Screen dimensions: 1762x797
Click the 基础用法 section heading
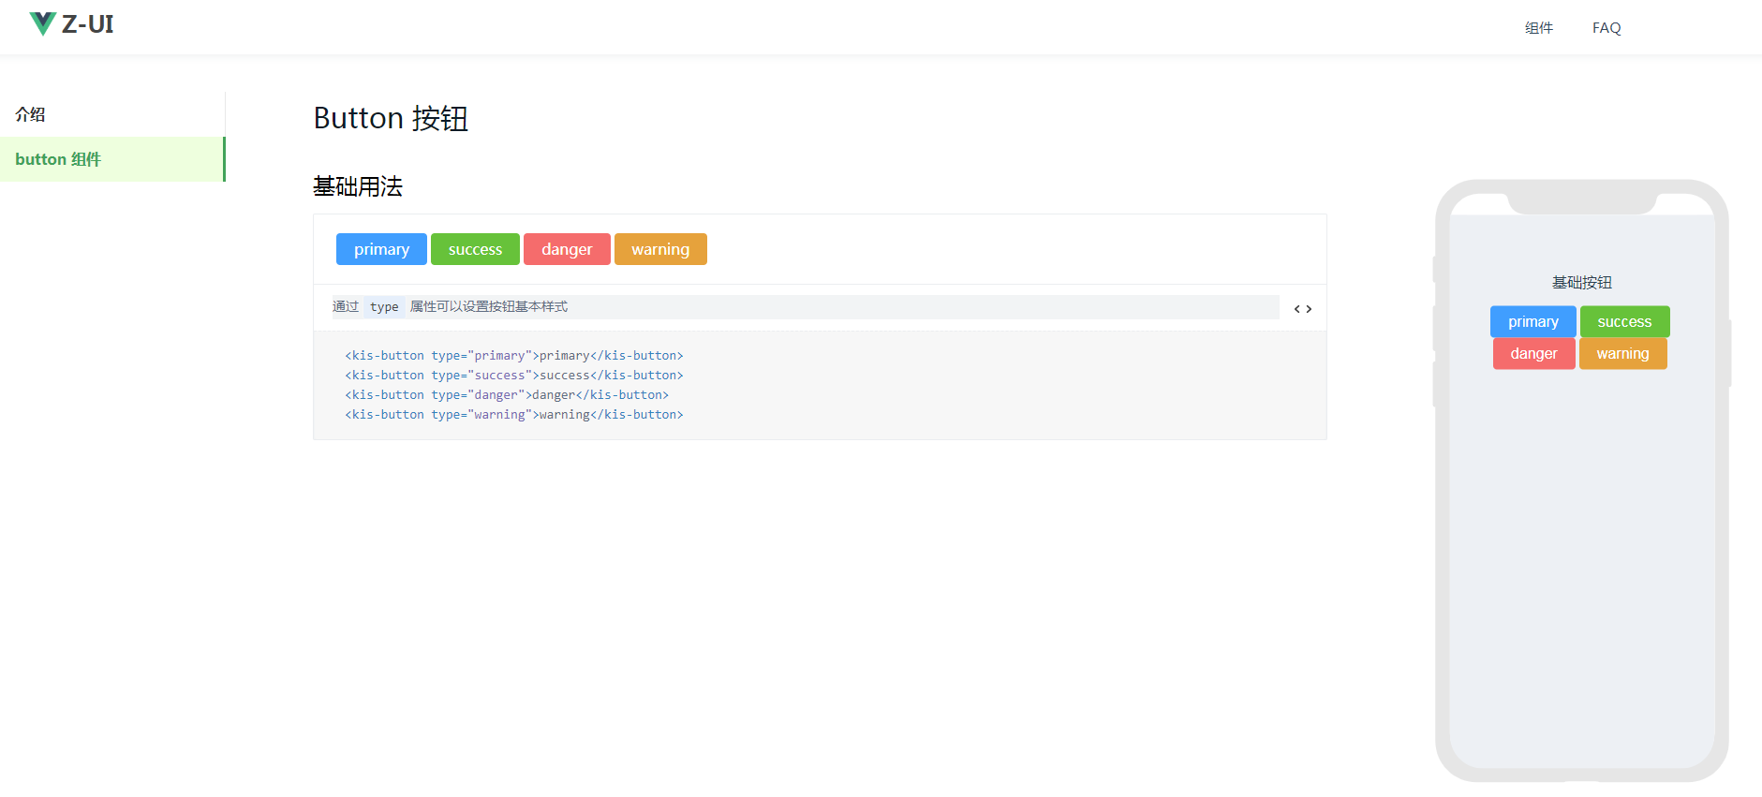tap(358, 186)
